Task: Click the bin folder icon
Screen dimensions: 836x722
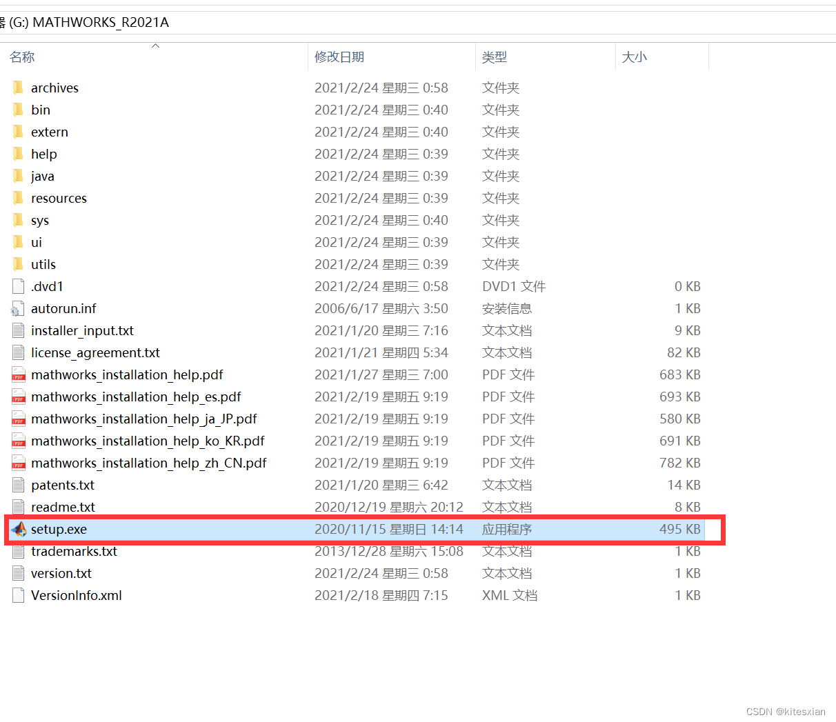Action: [19, 110]
